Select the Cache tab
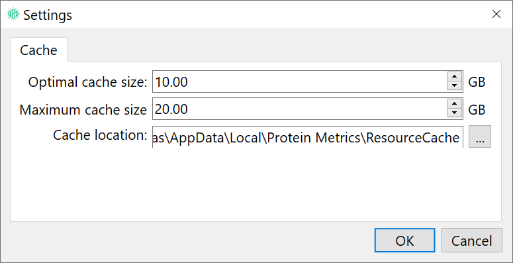The image size is (513, 263). pos(38,50)
